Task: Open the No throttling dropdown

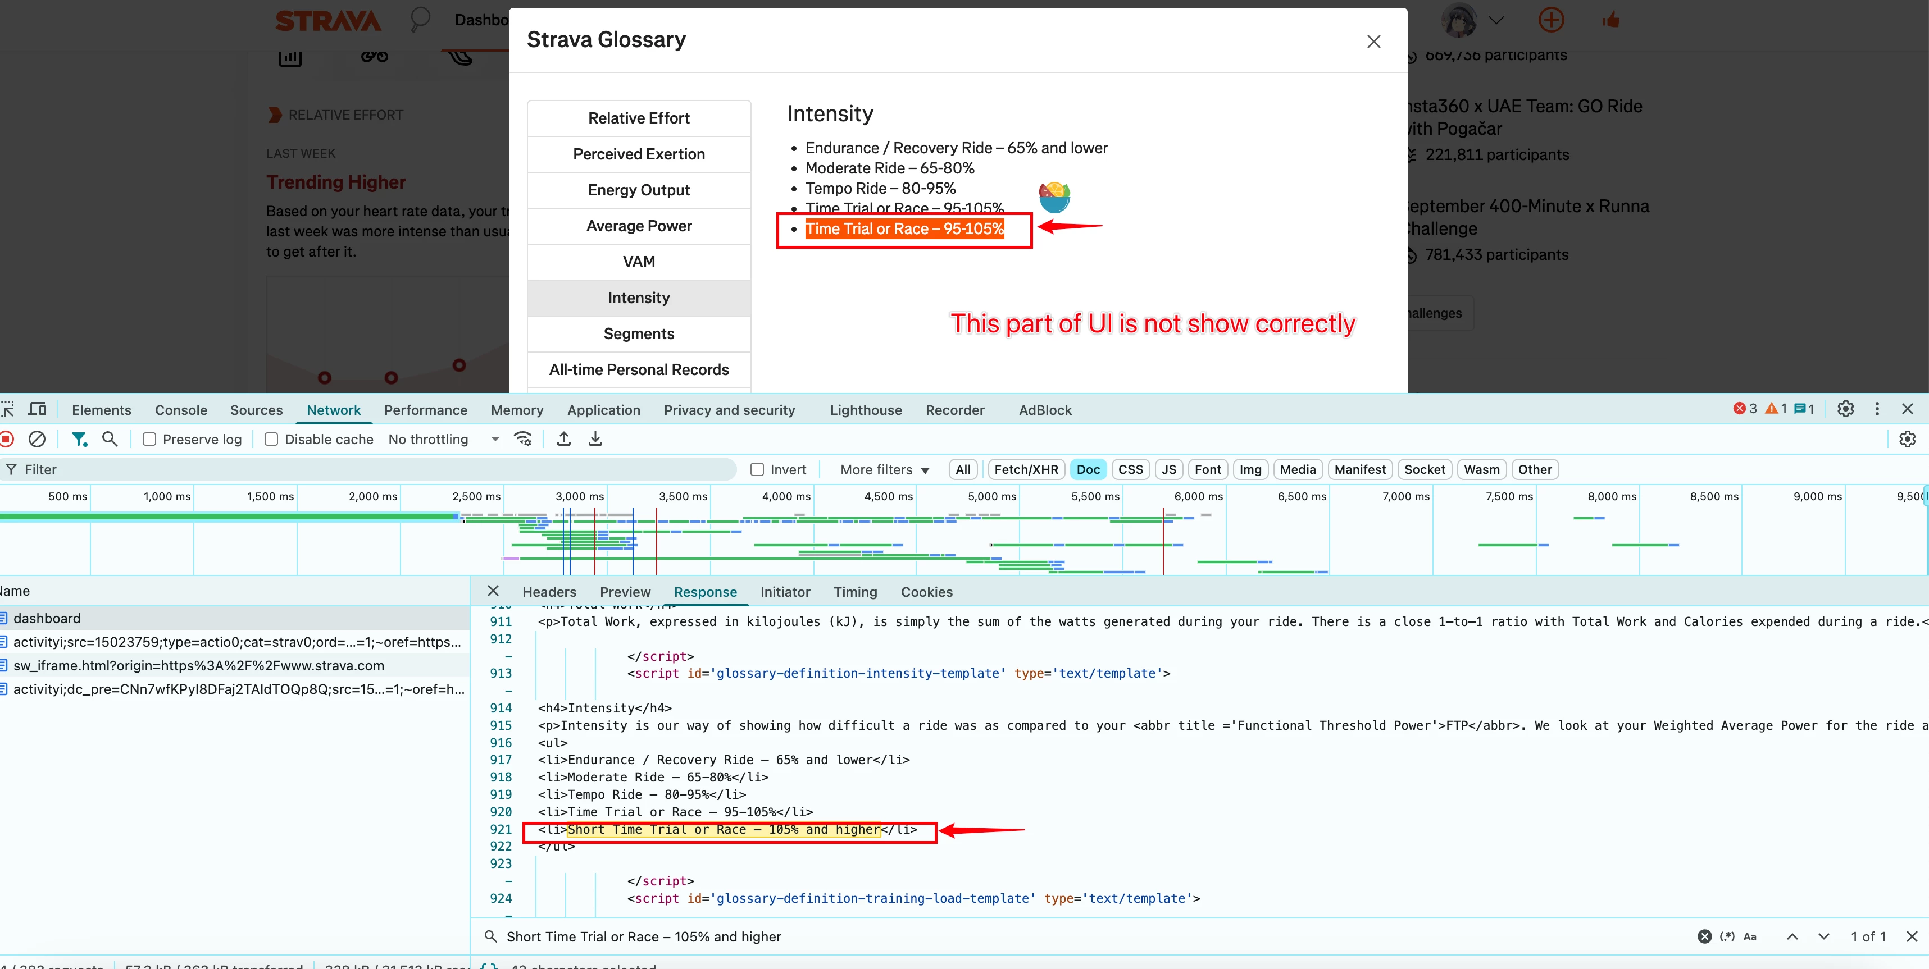Action: (443, 439)
